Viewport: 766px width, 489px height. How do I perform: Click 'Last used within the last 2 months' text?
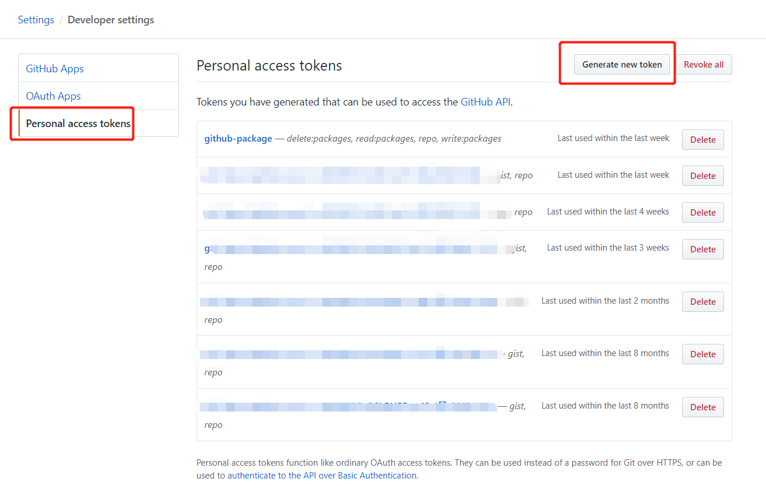point(605,301)
